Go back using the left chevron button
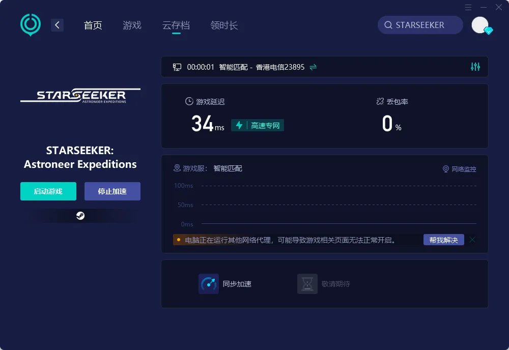 point(57,25)
